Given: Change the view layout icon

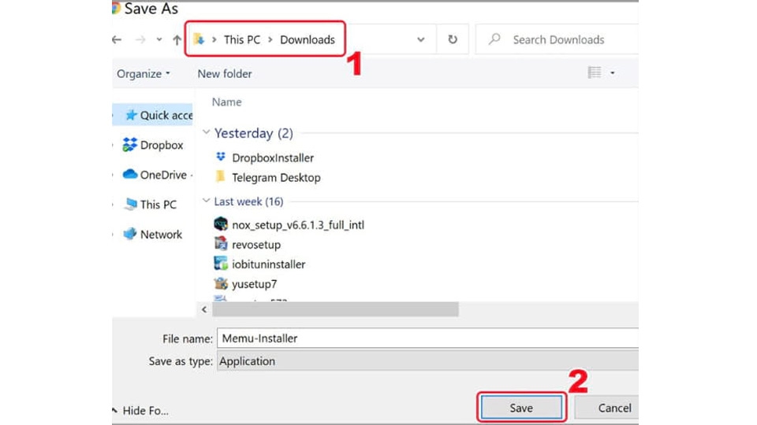Looking at the screenshot, I should [595, 72].
